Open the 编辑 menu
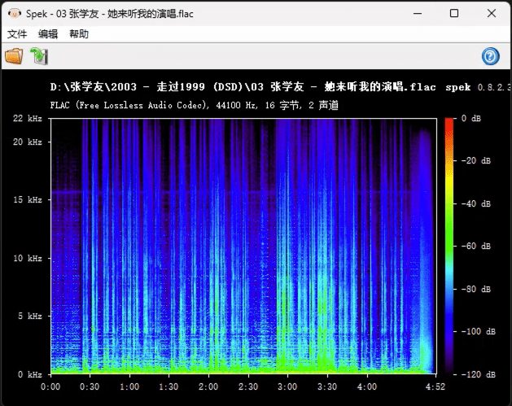 (x=48, y=34)
